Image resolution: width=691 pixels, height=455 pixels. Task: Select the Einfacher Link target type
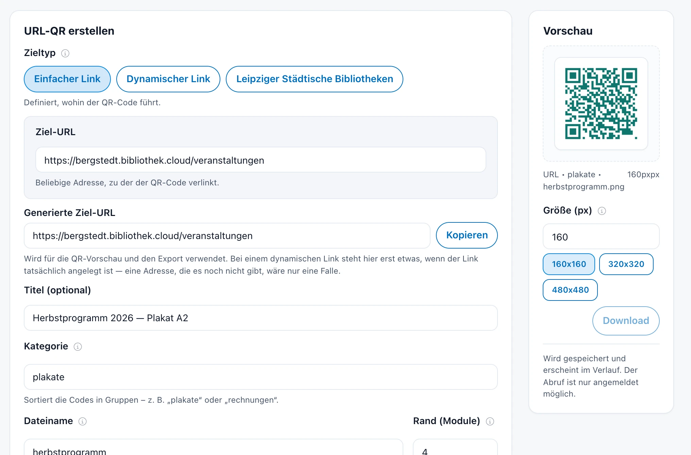tap(67, 79)
